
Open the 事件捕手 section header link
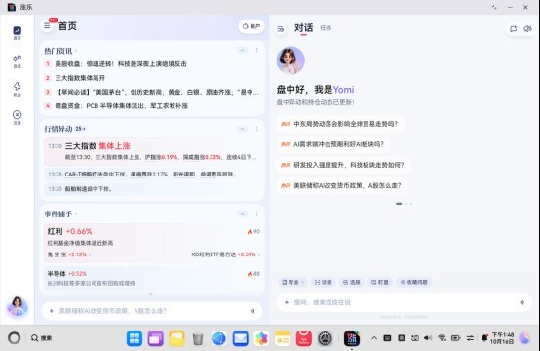click(x=60, y=214)
